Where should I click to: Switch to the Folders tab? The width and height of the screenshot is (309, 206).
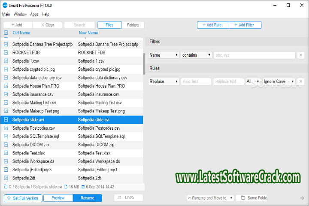(x=133, y=25)
